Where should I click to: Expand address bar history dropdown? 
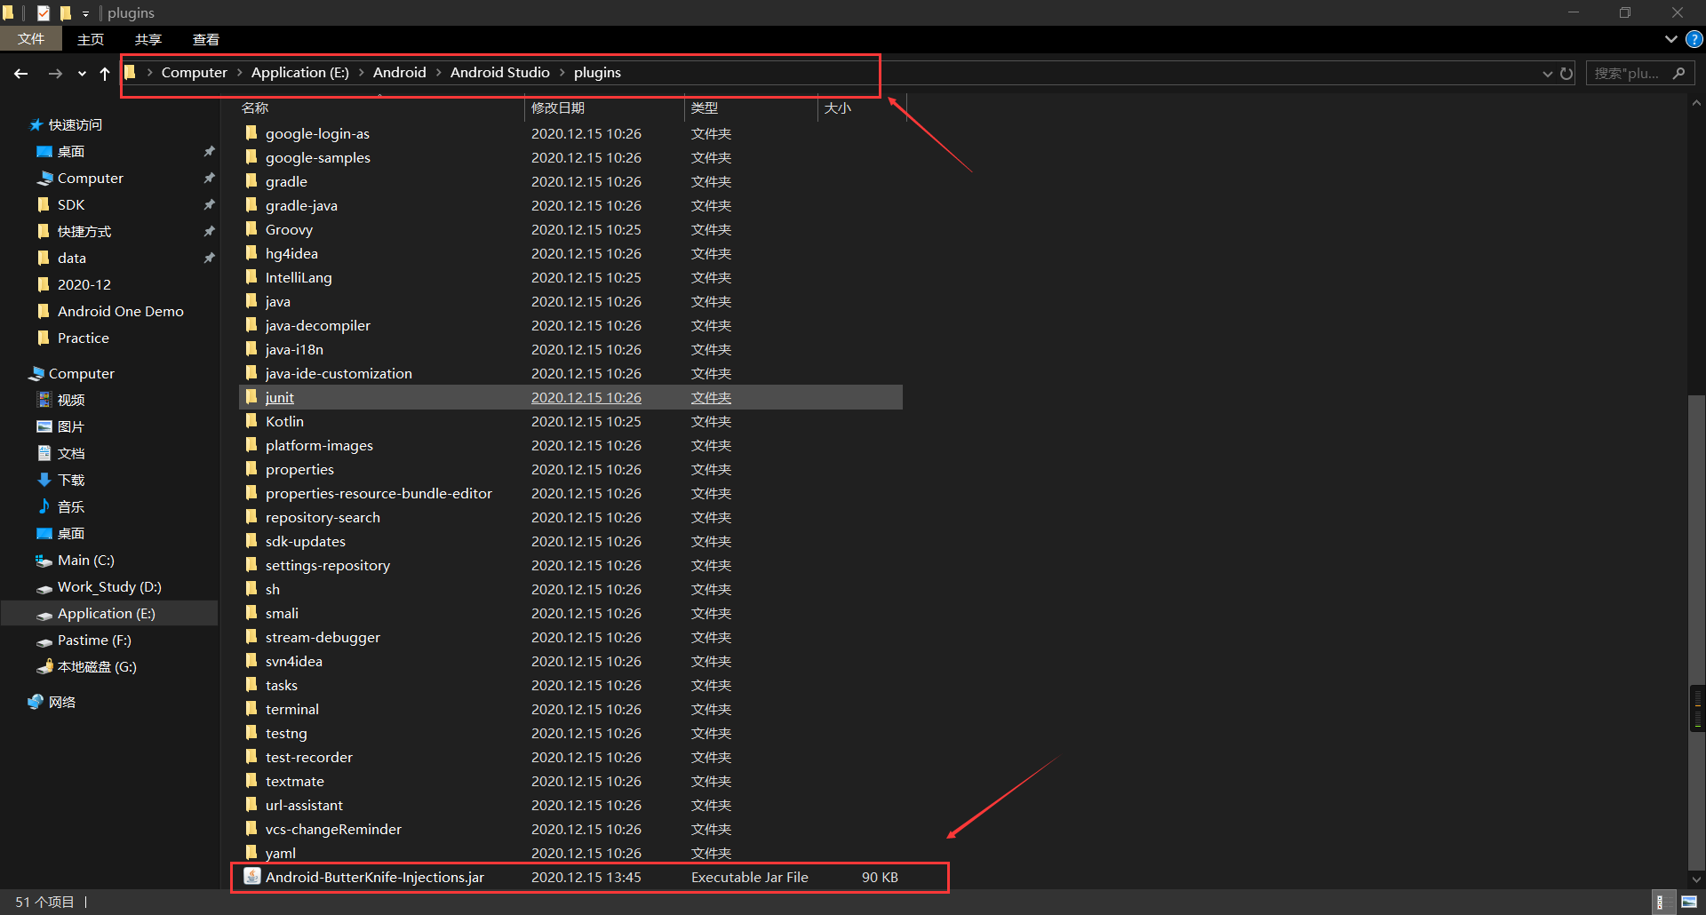click(x=1548, y=74)
